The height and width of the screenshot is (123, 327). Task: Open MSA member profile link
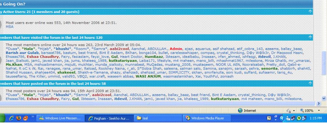click(9, 27)
